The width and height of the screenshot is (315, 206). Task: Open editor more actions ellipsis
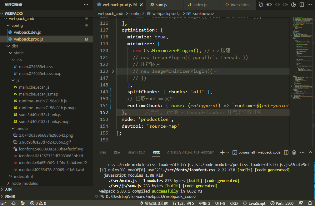click(x=310, y=5)
